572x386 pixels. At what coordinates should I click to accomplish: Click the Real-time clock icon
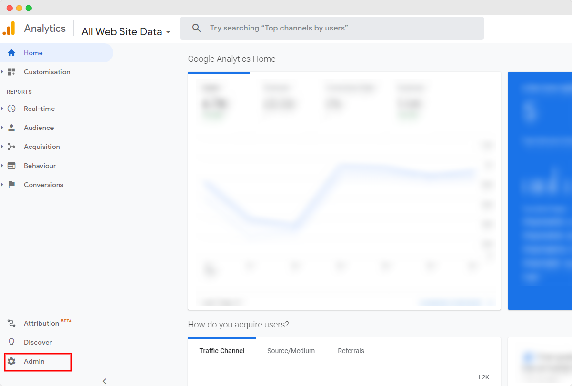pos(11,109)
